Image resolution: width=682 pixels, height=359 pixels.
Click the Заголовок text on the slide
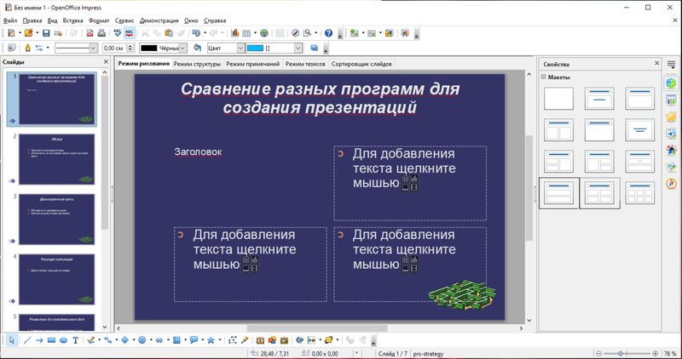pyautogui.click(x=198, y=152)
